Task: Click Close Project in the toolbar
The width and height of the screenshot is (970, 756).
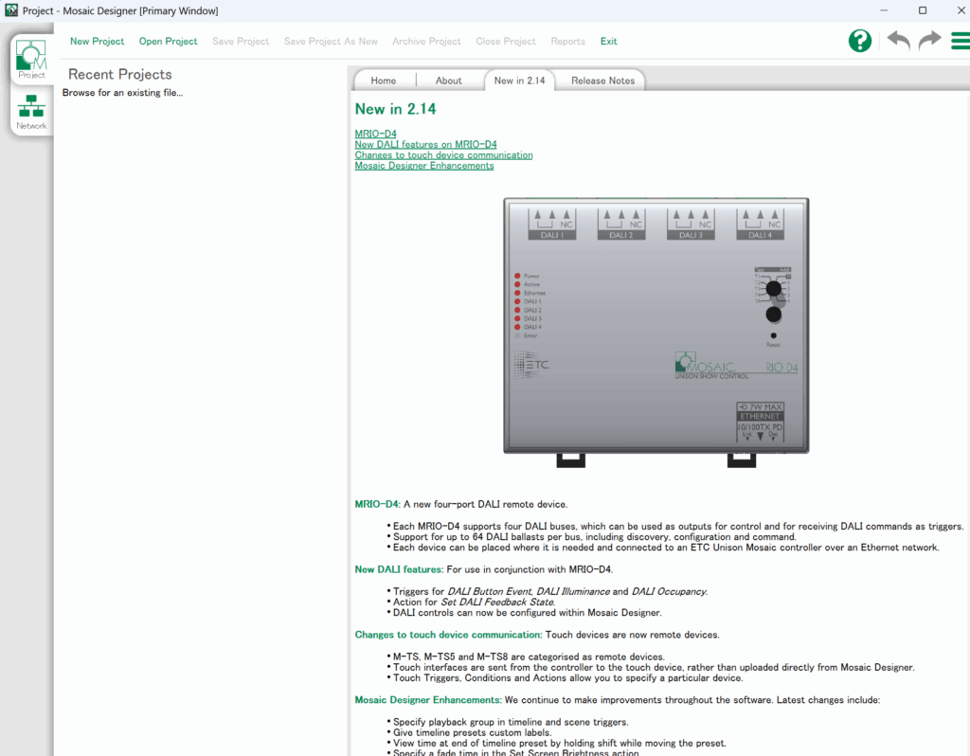Action: point(506,42)
